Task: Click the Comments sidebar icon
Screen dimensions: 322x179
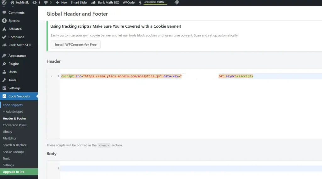Action: [4, 13]
